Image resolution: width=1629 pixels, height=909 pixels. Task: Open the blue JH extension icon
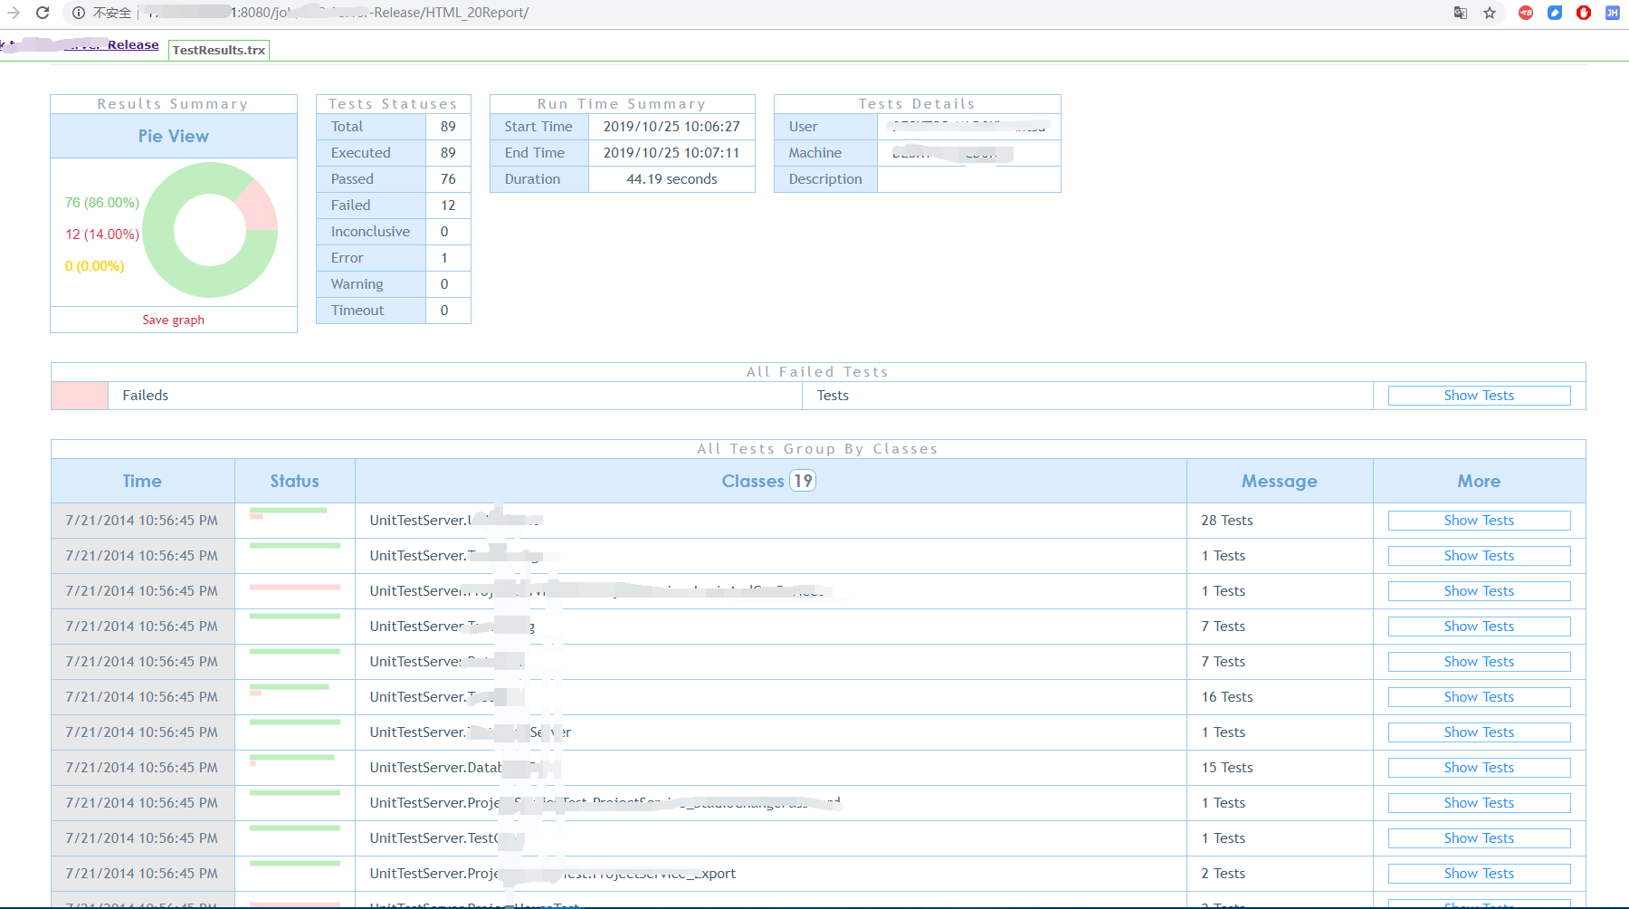click(x=1613, y=13)
